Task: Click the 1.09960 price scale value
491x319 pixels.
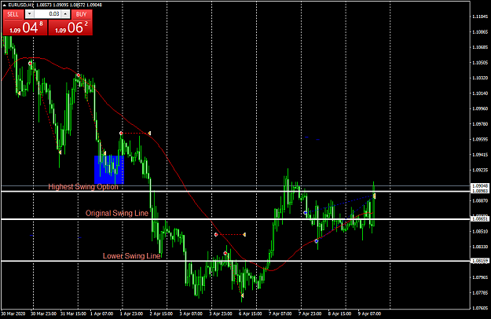Action: (480, 108)
